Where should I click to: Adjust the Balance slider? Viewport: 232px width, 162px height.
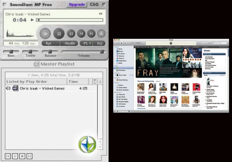pos(50,51)
